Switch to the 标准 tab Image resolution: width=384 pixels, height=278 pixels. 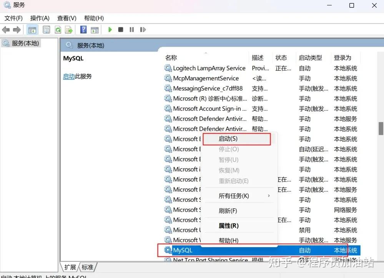point(87,266)
